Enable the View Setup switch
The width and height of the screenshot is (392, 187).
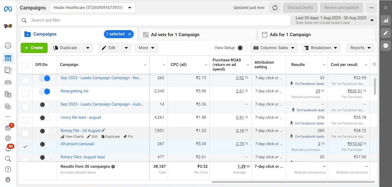coord(242,48)
